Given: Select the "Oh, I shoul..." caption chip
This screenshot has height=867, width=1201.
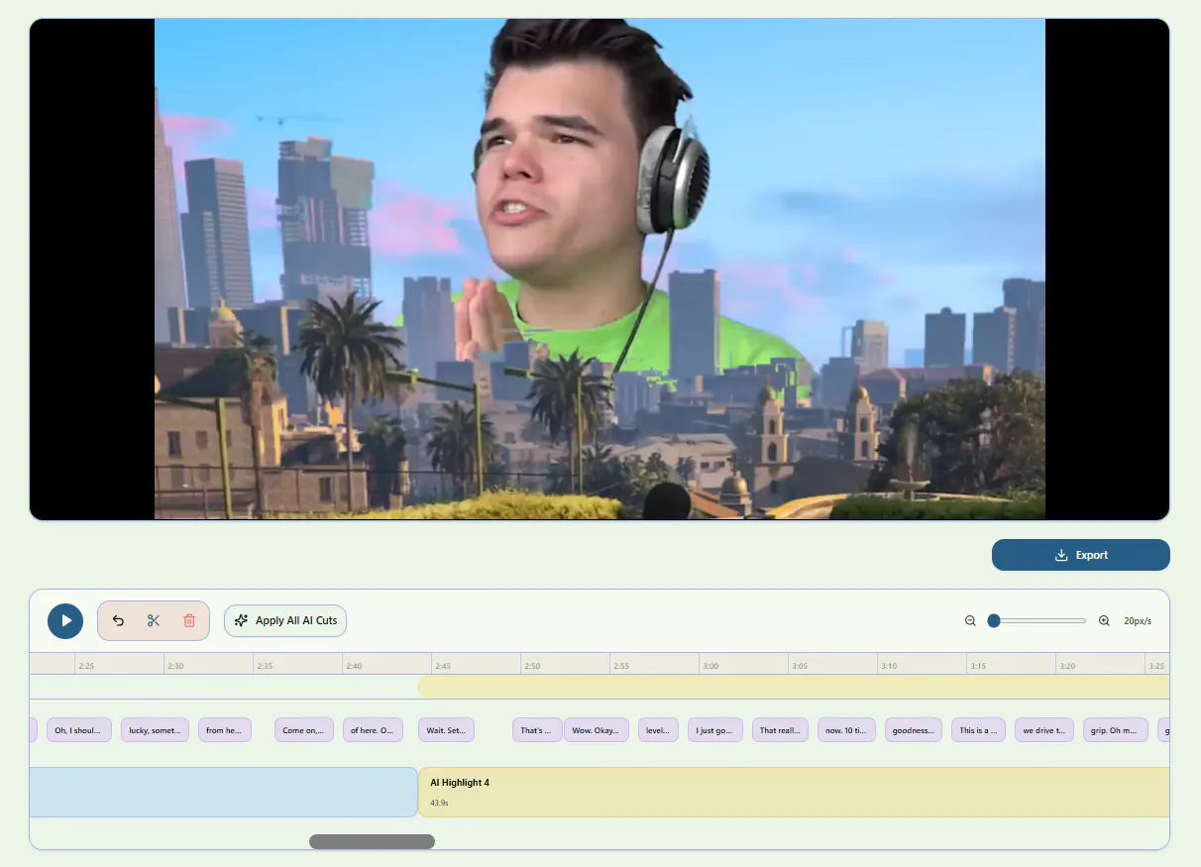Looking at the screenshot, I should [x=79, y=730].
